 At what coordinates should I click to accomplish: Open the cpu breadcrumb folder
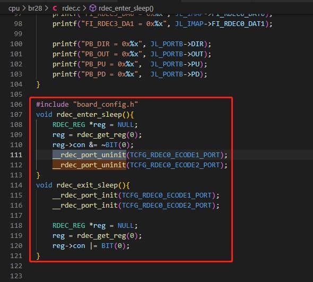[14, 8]
